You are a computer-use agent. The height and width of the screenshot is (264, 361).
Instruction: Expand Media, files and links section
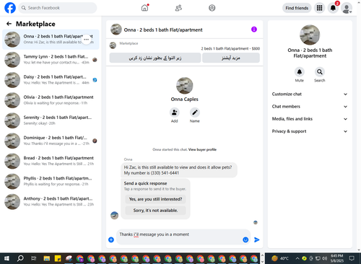tap(310, 119)
